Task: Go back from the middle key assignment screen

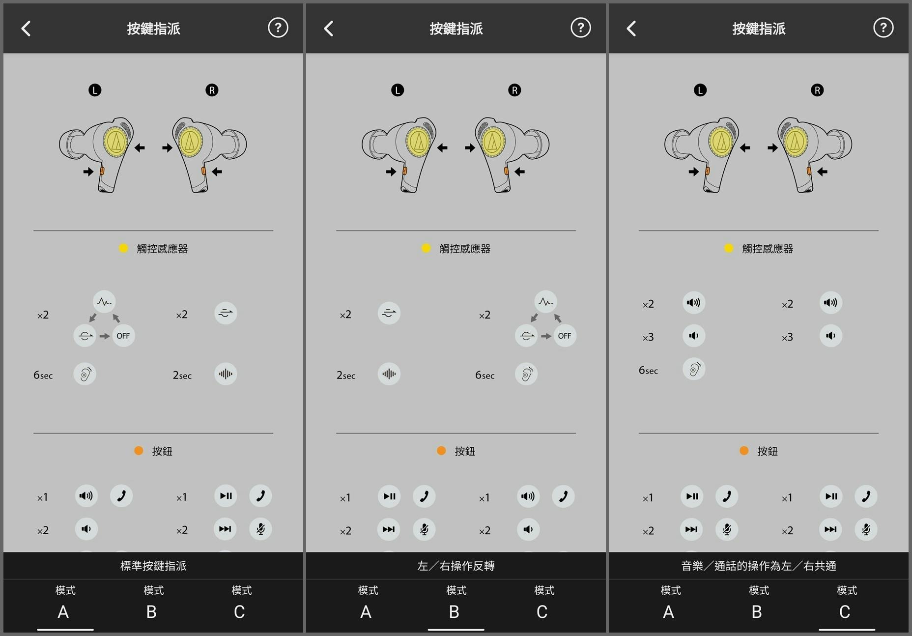Action: [329, 29]
